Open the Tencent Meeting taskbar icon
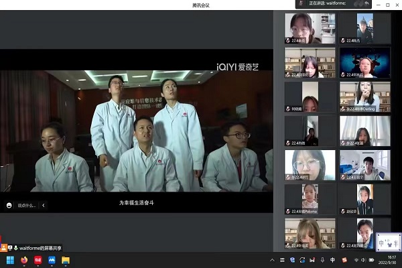The image size is (402, 268). coord(52,260)
